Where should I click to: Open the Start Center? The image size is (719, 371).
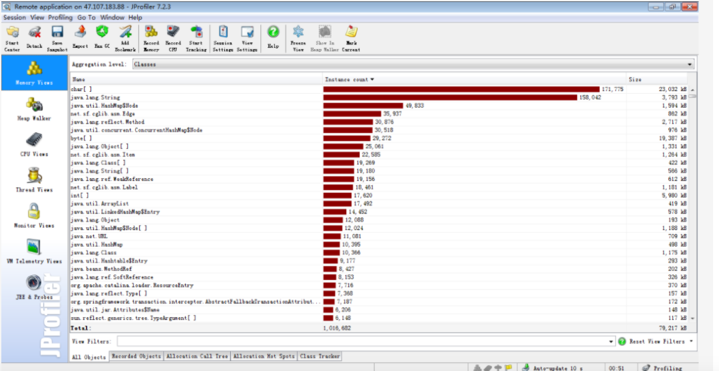[13, 39]
